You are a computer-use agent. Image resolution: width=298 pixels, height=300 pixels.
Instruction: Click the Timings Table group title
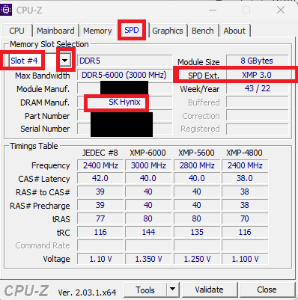(34, 146)
